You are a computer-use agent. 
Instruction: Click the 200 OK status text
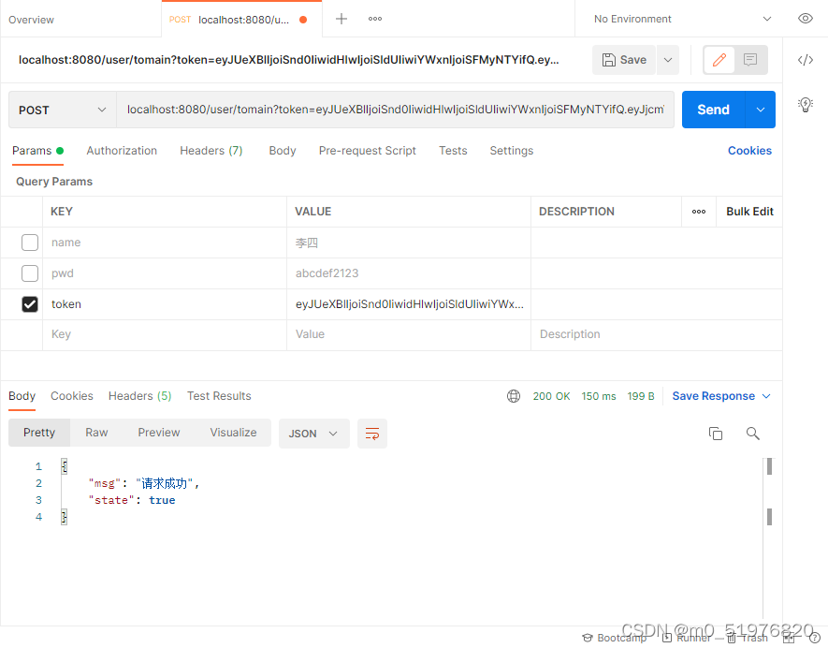pos(551,396)
